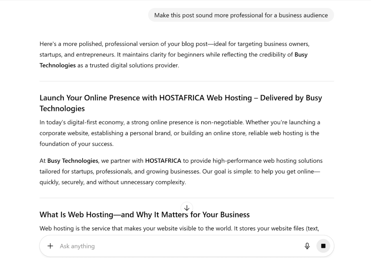
Task: Click the user prompt bubble about professional post
Action: (241, 15)
